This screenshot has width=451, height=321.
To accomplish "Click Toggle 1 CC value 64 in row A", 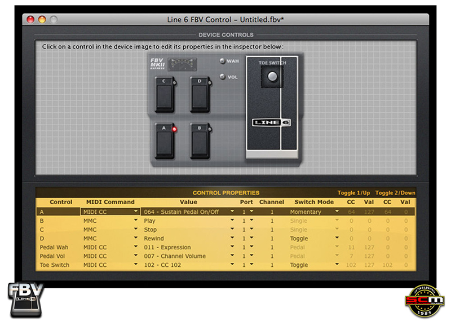I will point(351,212).
